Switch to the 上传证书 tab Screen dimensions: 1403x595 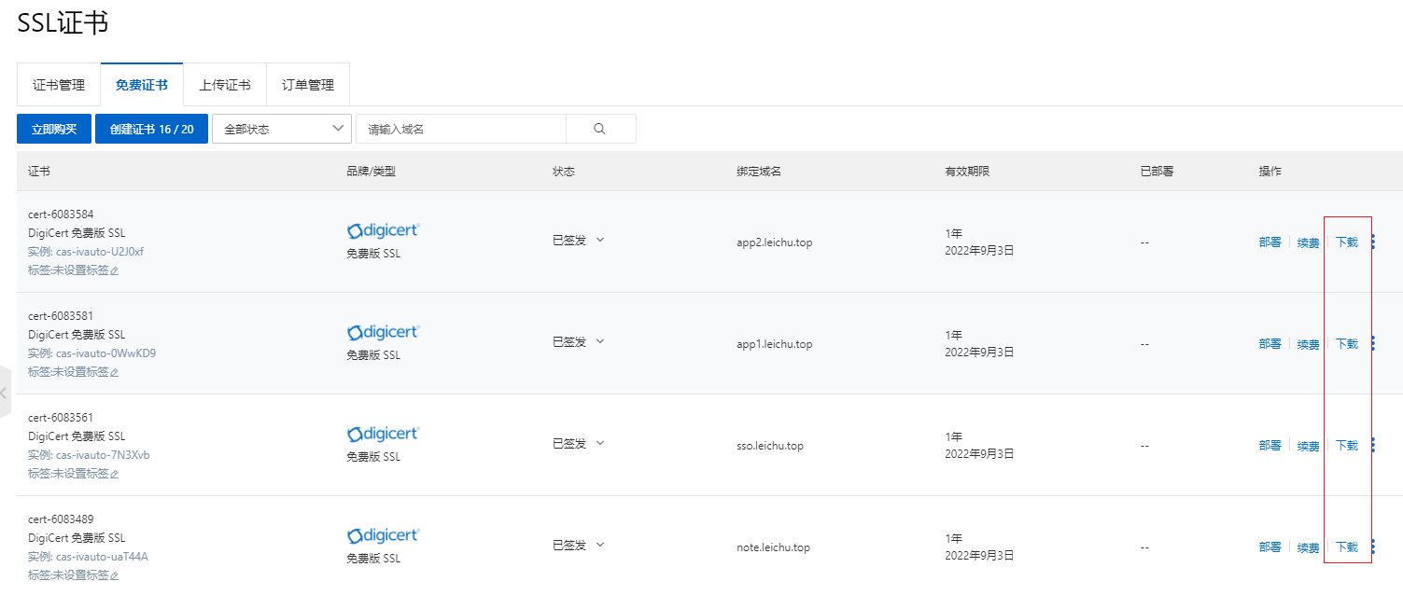[225, 85]
